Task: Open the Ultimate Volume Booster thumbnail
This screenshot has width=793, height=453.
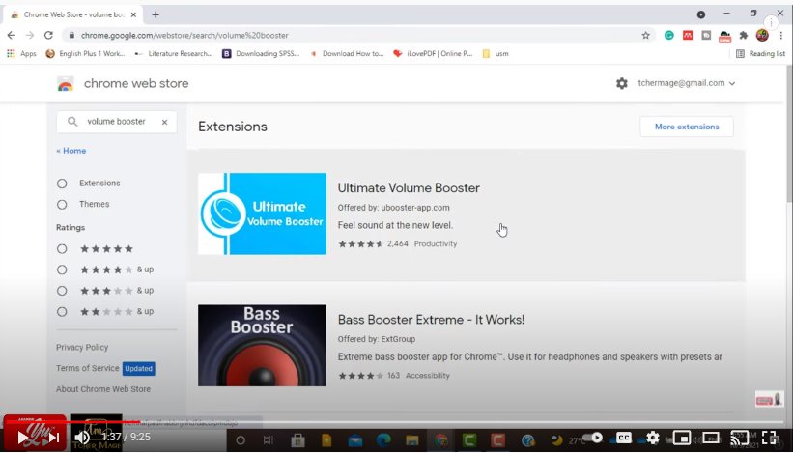Action: (x=262, y=213)
